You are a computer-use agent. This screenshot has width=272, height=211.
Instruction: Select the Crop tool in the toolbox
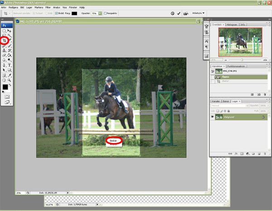tap(4, 41)
